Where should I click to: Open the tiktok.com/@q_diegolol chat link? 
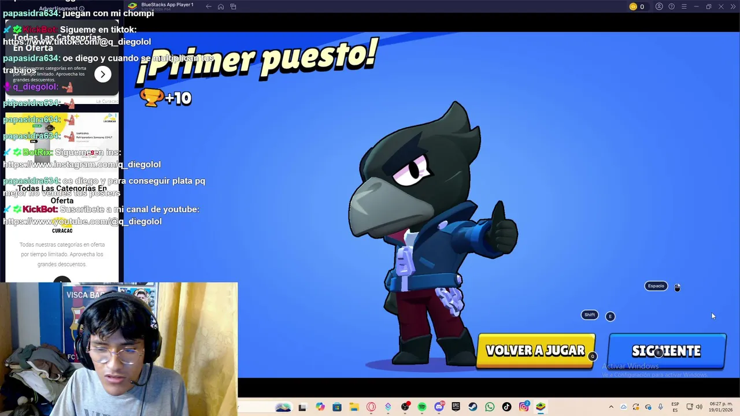pyautogui.click(x=77, y=42)
